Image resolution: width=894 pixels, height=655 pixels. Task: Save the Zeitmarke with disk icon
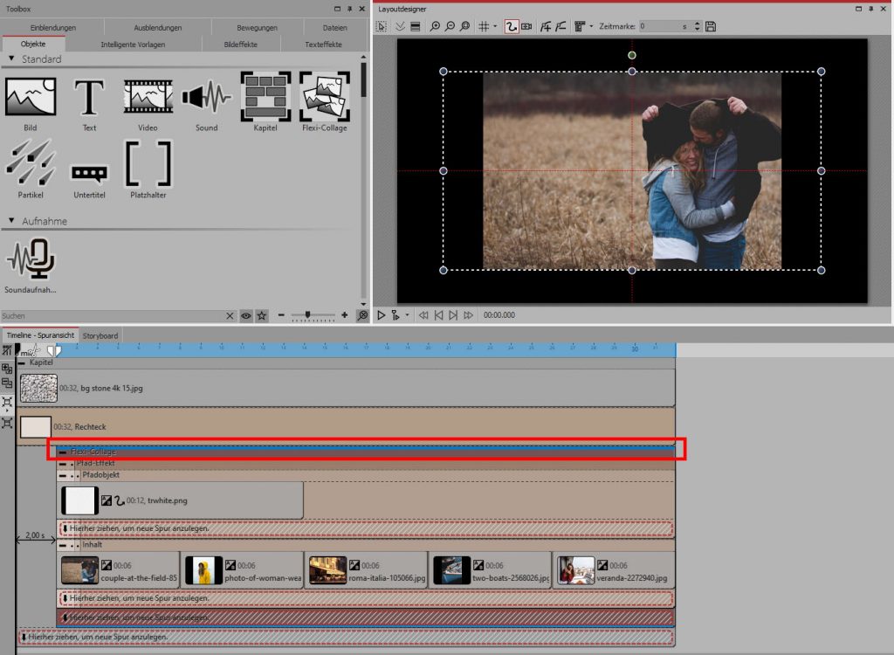point(711,27)
